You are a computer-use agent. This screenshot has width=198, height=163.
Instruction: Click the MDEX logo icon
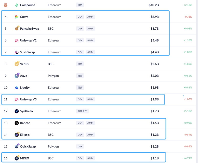pyautogui.click(x=17, y=158)
